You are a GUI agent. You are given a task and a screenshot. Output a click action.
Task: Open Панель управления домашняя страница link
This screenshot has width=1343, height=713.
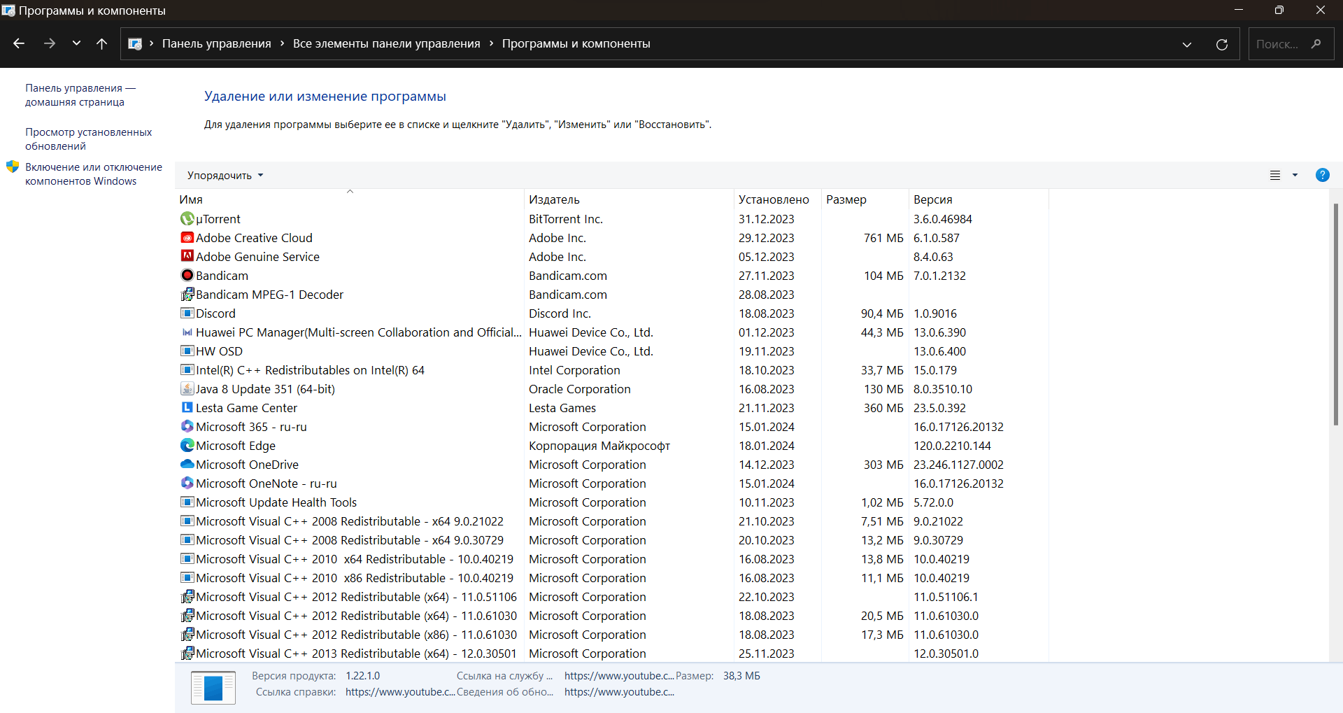[x=80, y=95]
